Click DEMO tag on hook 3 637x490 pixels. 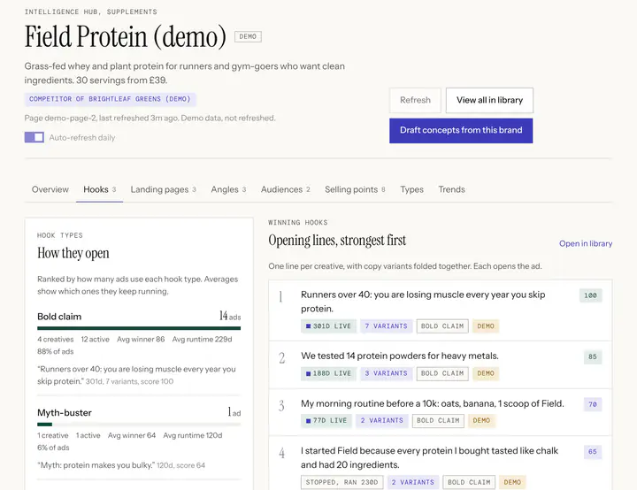[x=481, y=420]
